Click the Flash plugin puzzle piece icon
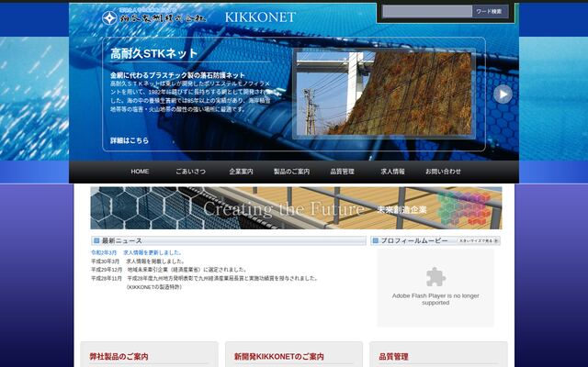 coord(435,277)
